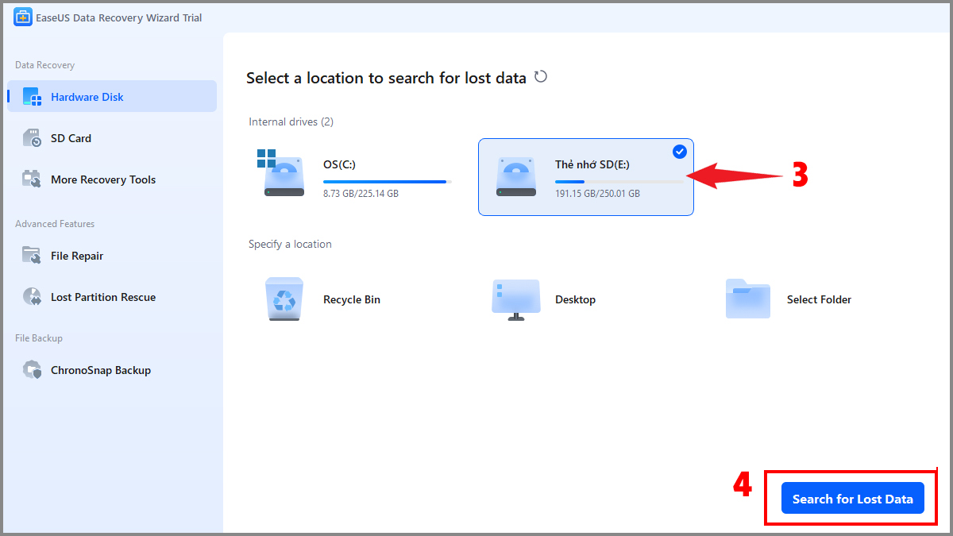Click the Thẻ nhớ SD(E:) usage progress bar
953x536 pixels.
coord(619,182)
